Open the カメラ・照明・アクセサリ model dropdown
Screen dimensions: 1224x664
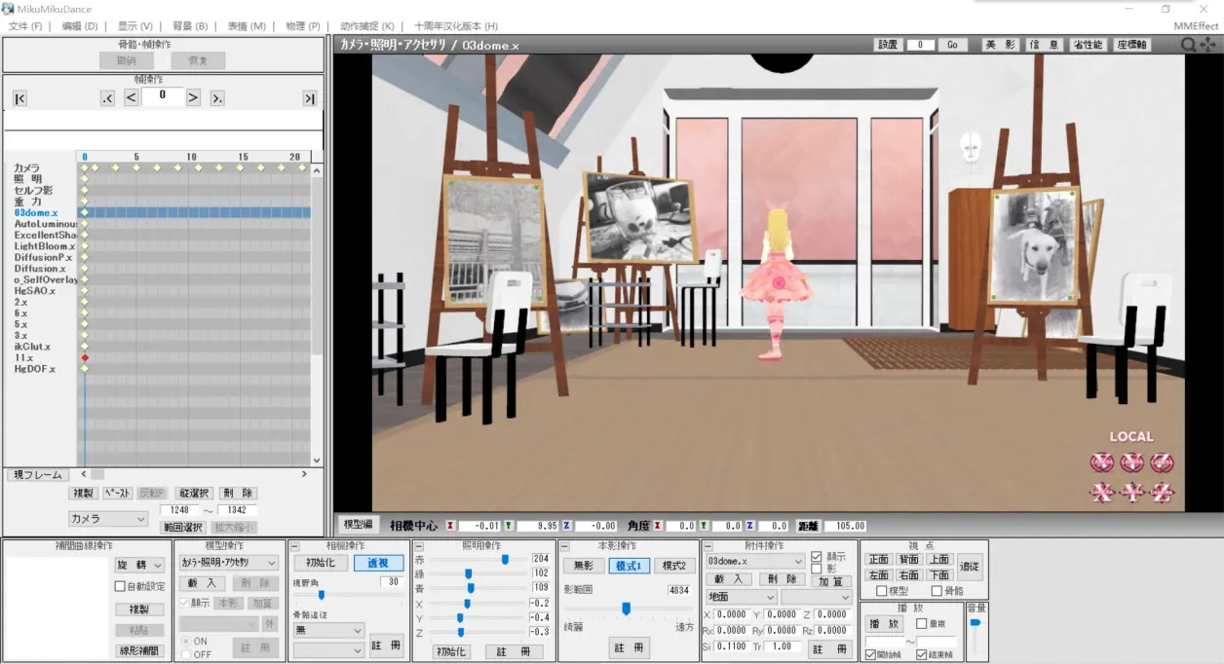[x=228, y=563]
